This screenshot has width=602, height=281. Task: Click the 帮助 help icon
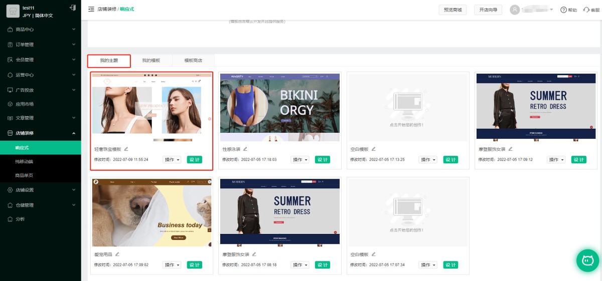[564, 10]
